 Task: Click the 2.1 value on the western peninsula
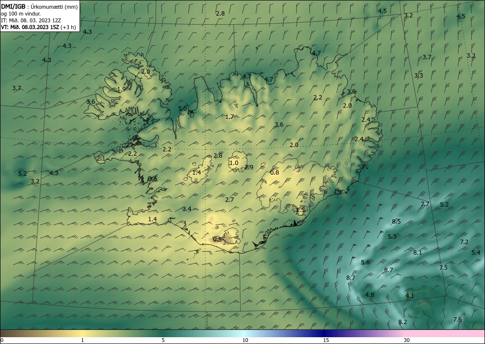click(x=101, y=159)
